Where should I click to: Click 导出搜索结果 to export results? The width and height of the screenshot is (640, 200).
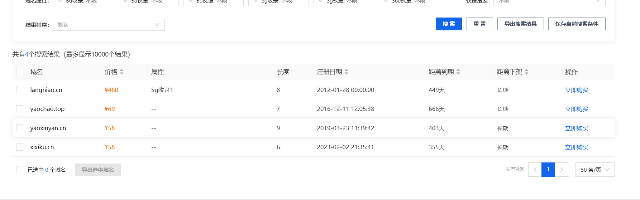(520, 24)
